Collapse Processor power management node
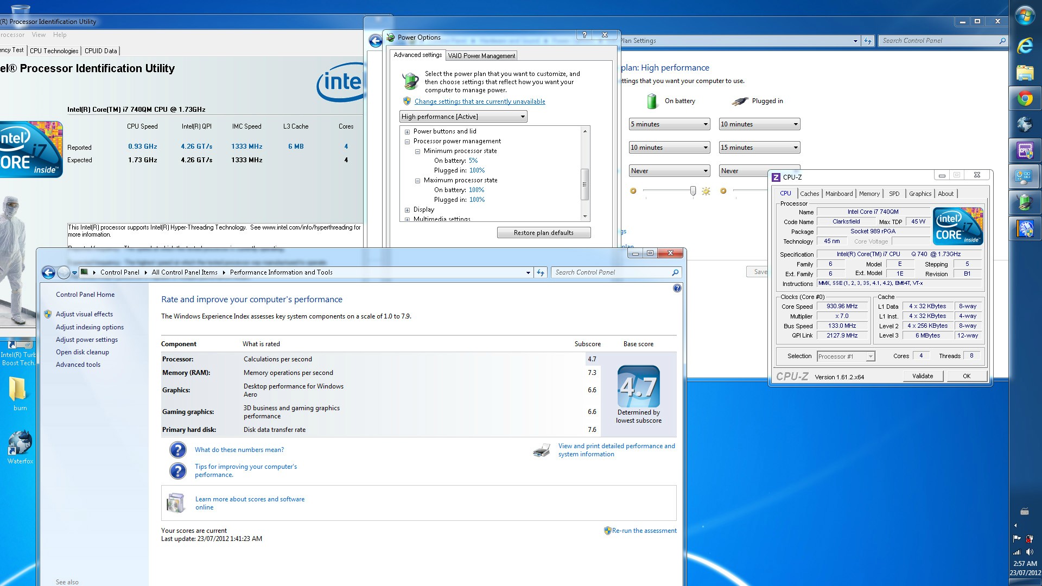The width and height of the screenshot is (1042, 586). (407, 142)
